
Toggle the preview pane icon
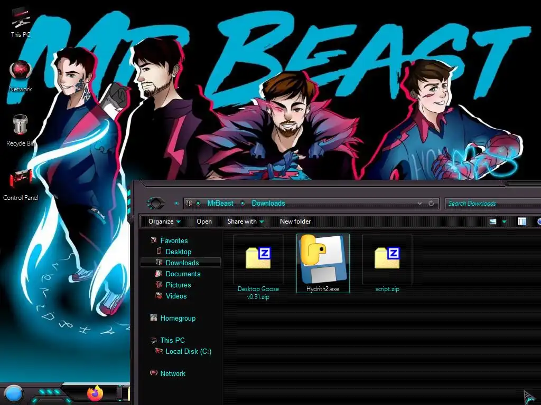pos(522,221)
